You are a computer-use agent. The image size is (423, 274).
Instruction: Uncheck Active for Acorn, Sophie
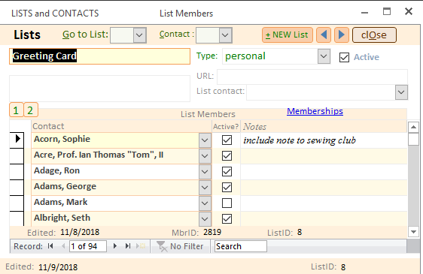[227, 140]
